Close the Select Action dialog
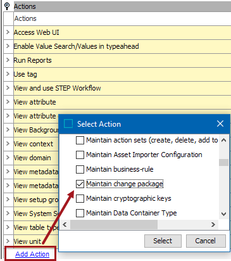The height and width of the screenshot is (261, 231). click(220, 124)
